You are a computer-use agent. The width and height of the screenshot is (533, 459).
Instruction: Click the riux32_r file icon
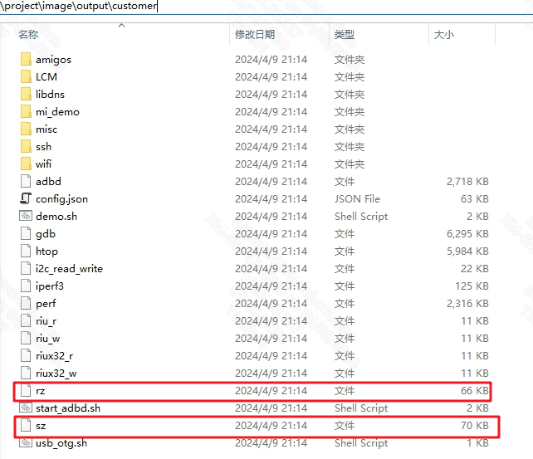tap(26, 355)
